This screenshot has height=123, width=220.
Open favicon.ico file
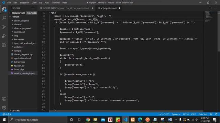23,66
